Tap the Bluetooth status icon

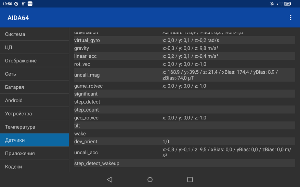[x=272, y=4]
